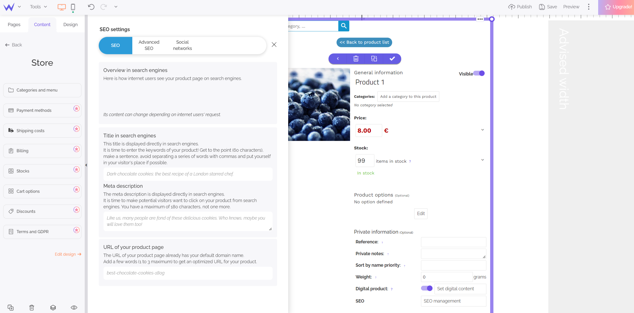The height and width of the screenshot is (313, 634).
Task: Click the layers panel icon
Action: click(x=53, y=307)
